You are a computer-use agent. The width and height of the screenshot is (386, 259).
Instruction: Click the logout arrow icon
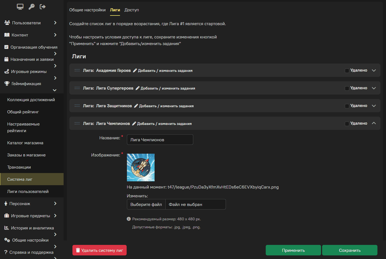pos(43,7)
